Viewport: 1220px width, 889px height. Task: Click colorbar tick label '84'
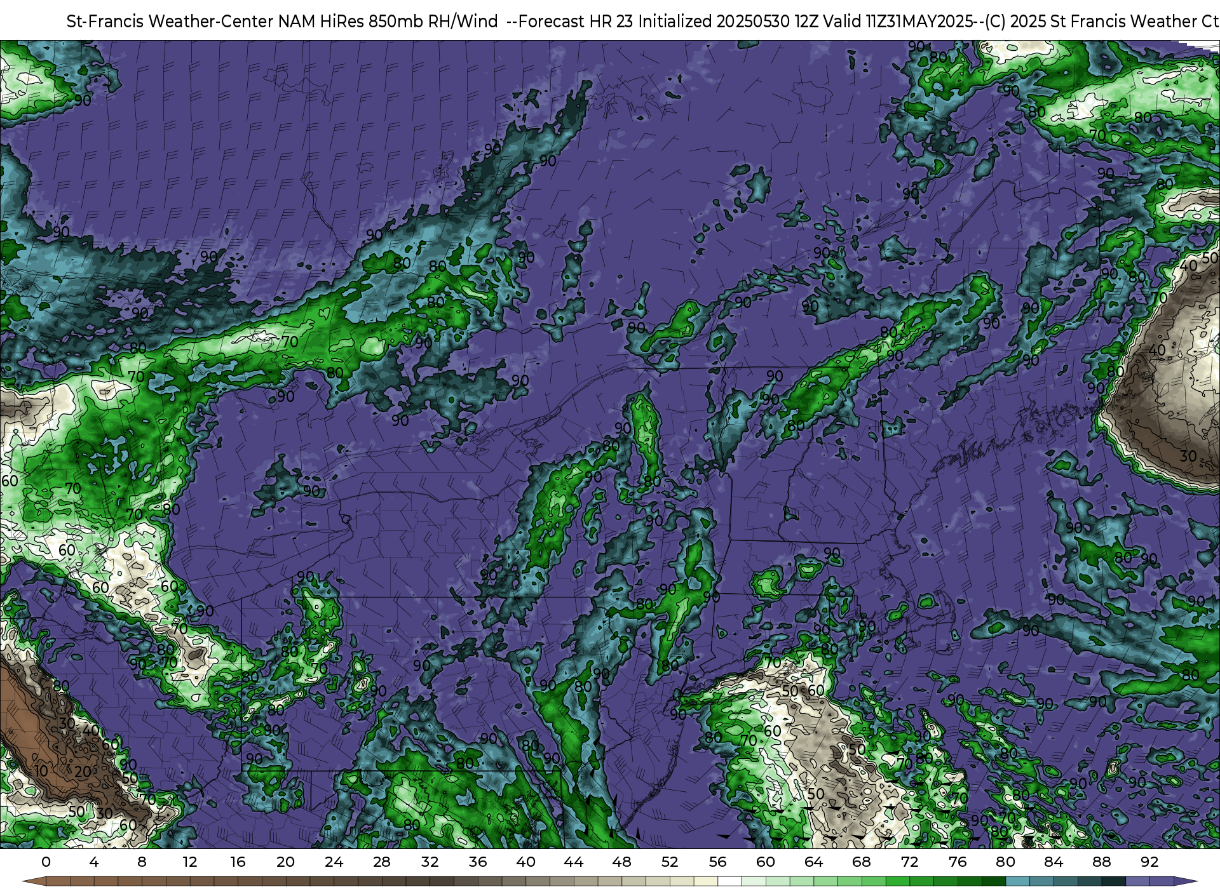(1054, 862)
